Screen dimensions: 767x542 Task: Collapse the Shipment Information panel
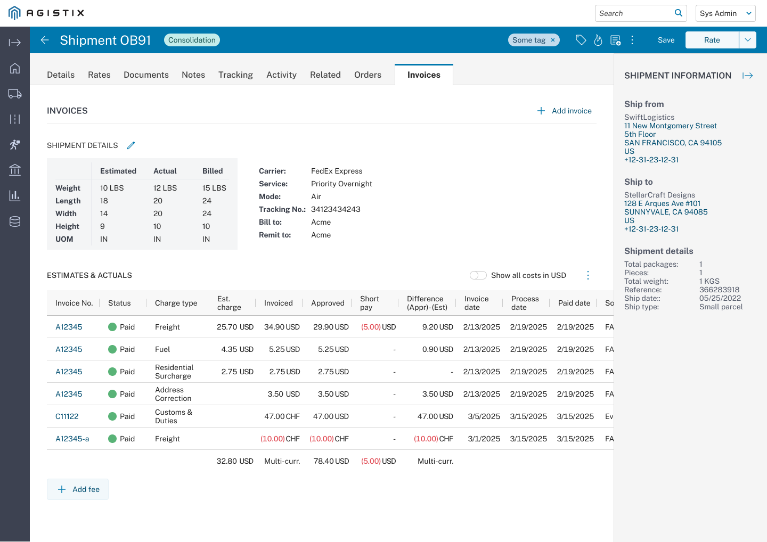click(748, 76)
